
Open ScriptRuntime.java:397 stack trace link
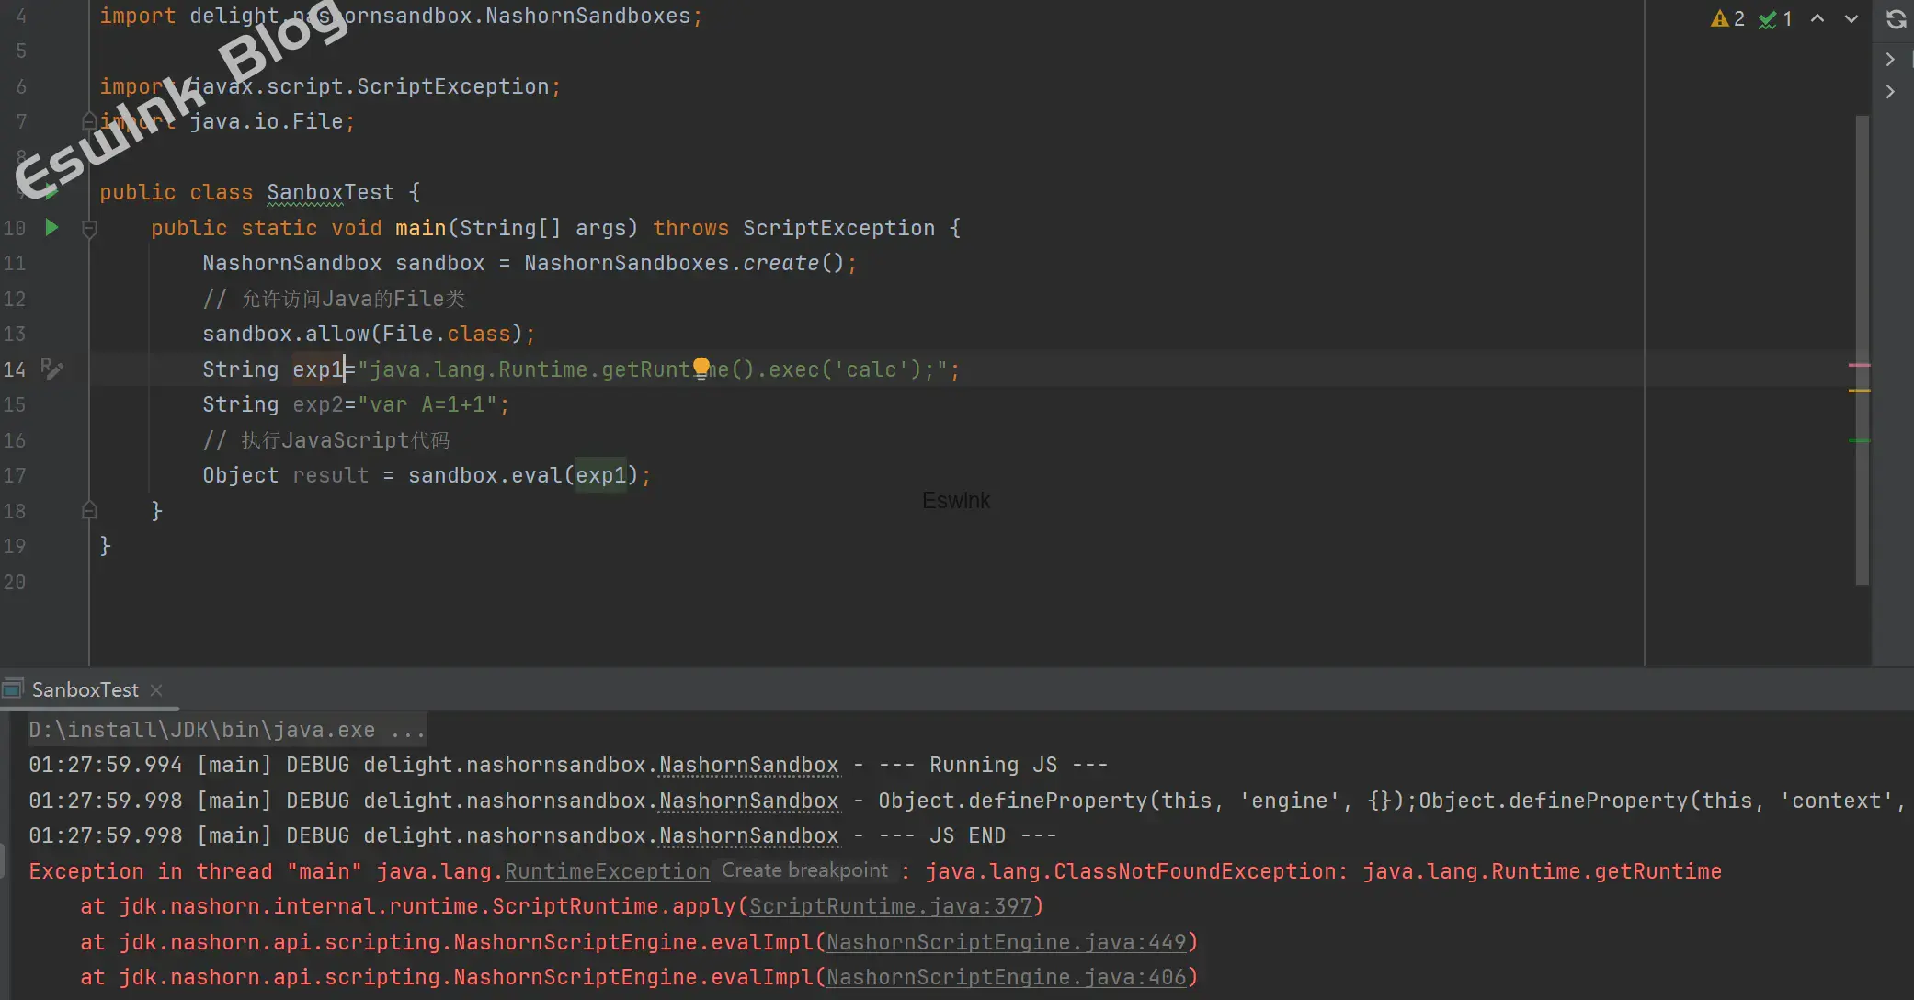coord(890,906)
